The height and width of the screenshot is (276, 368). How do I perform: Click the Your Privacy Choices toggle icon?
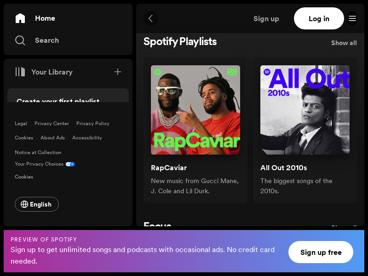point(70,164)
